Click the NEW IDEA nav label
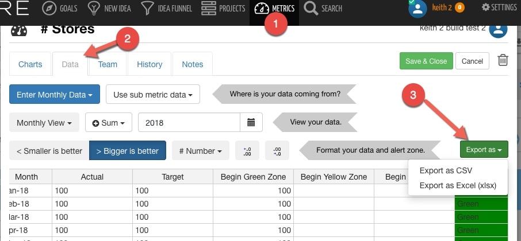 click(118, 8)
